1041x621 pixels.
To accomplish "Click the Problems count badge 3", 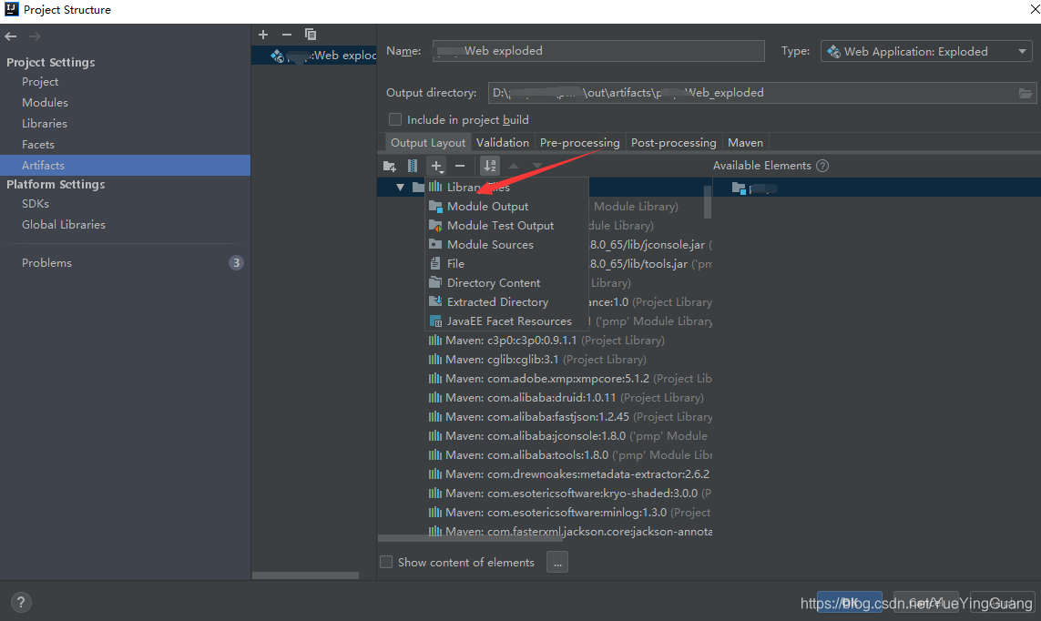I will pos(236,263).
